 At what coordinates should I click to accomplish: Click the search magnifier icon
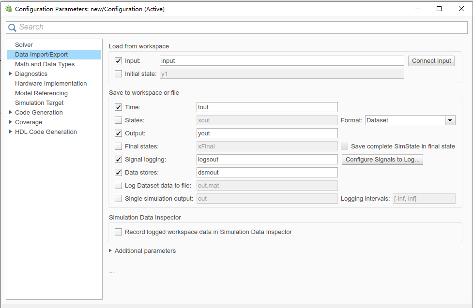point(13,28)
